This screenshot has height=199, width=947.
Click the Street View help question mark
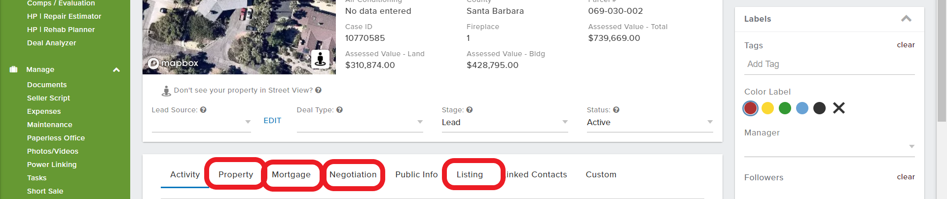click(318, 90)
